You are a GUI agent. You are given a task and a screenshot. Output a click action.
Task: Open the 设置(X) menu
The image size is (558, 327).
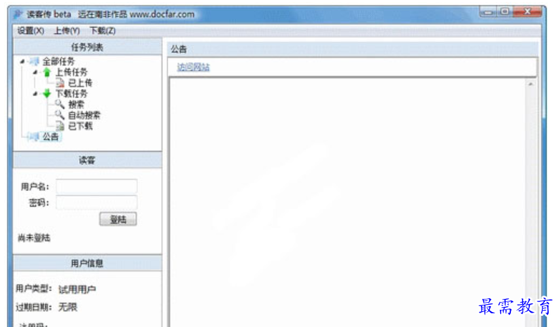[x=31, y=31]
